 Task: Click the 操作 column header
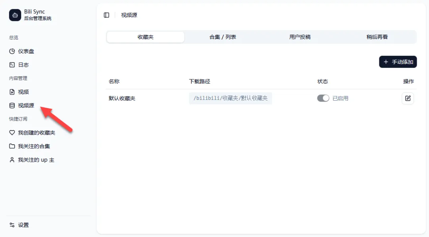[408, 81]
